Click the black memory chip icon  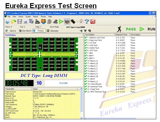pos(73,22)
